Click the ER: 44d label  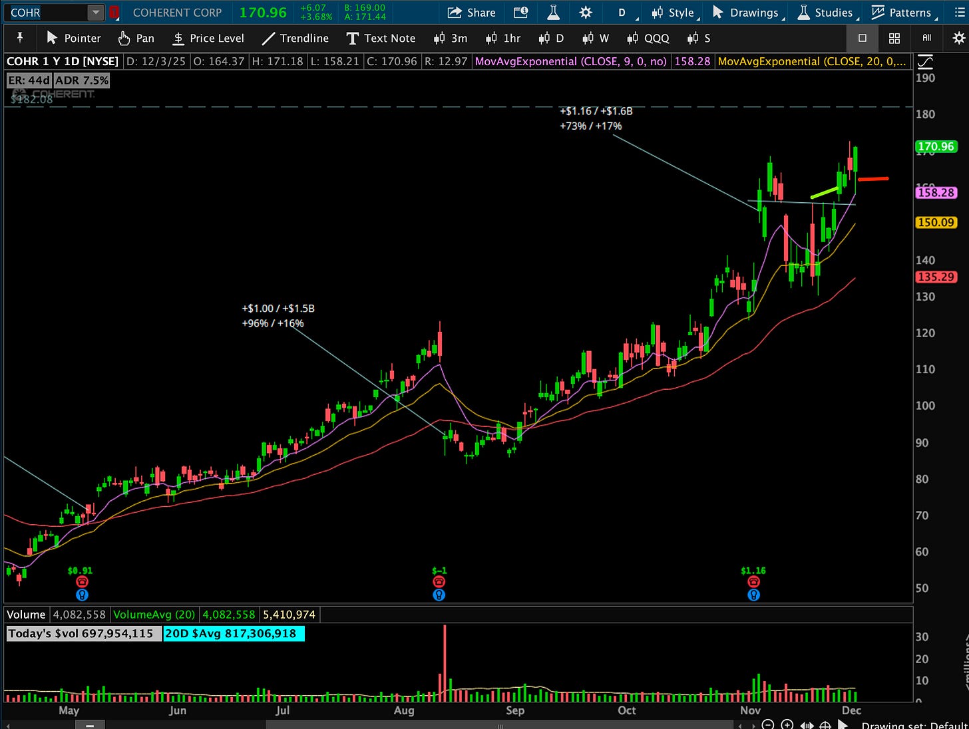click(29, 80)
